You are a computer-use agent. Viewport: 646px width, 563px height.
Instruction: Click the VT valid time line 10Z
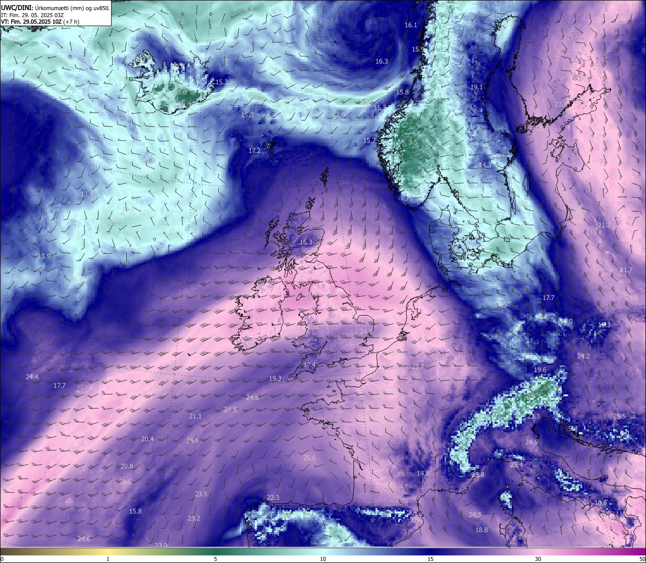40,22
